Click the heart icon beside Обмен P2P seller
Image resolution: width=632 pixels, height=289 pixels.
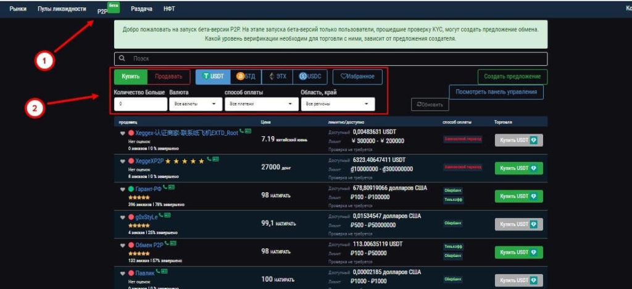click(x=122, y=245)
